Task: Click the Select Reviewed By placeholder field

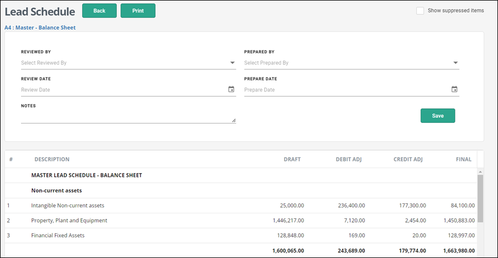Action: pos(128,63)
